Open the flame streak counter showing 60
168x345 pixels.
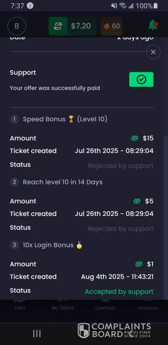pyautogui.click(x=112, y=26)
